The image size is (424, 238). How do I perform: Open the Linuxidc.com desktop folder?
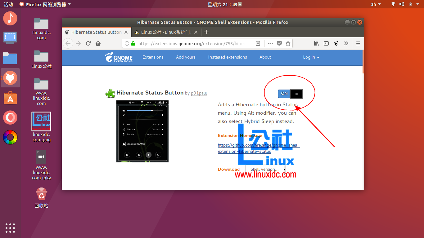(41, 29)
